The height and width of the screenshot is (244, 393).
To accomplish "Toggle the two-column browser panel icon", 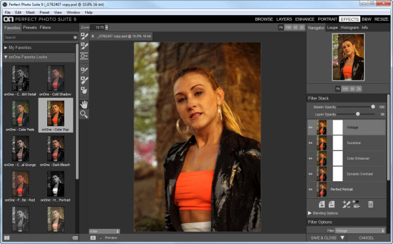I will coord(7,237).
